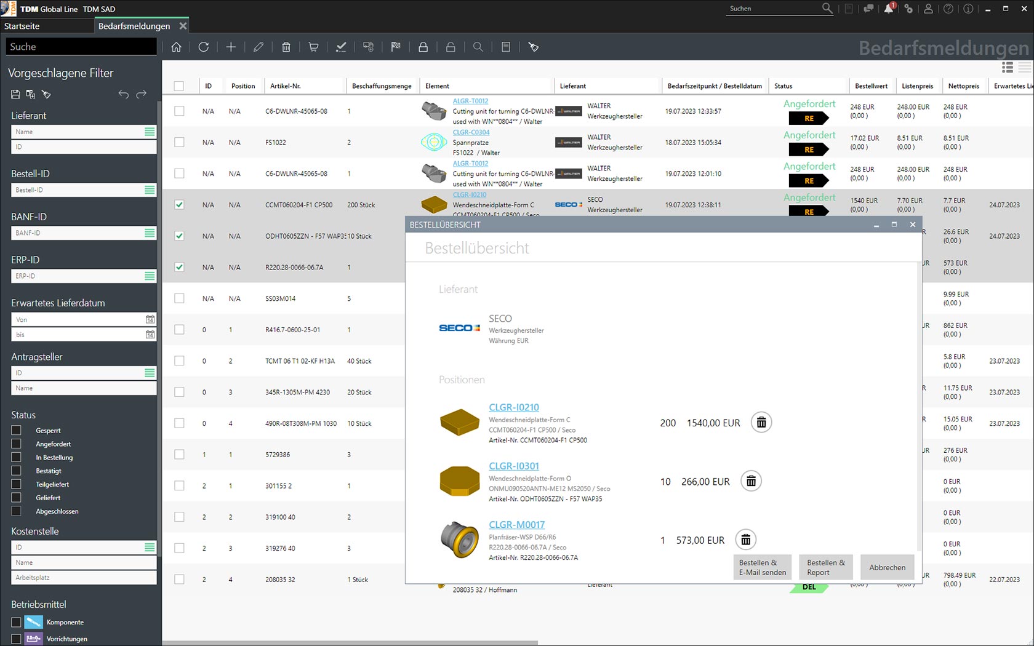Open notifications bell with badge

pos(889,8)
